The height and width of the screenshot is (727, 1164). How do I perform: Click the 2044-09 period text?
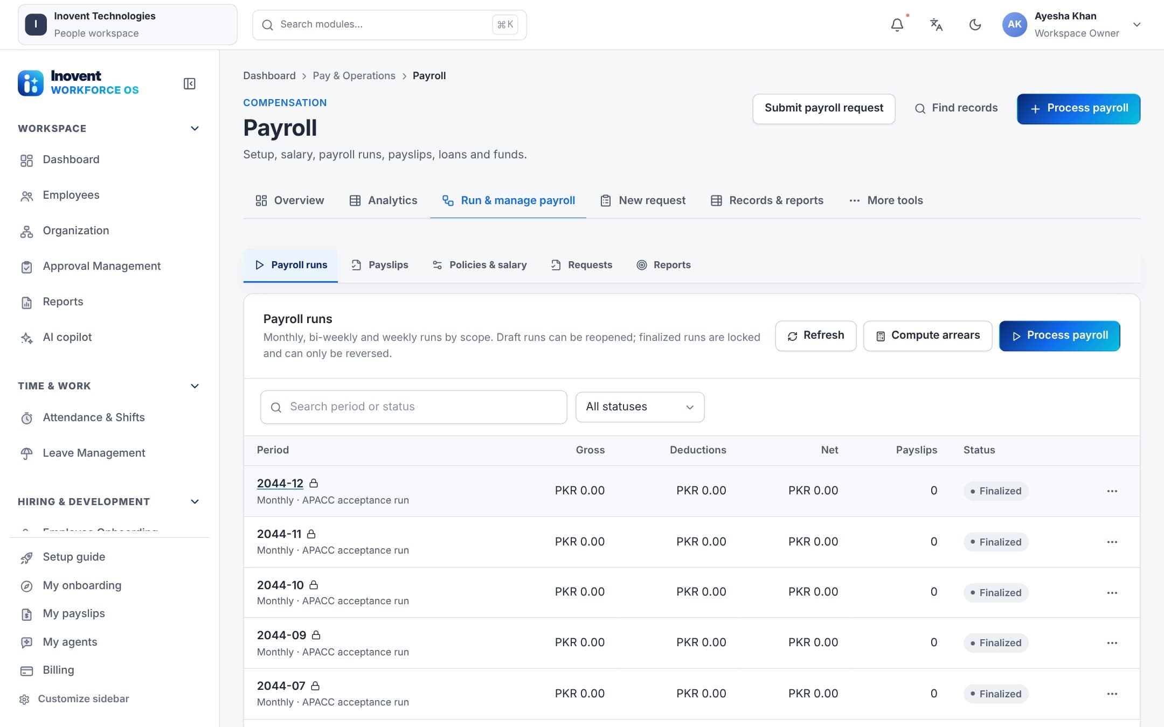(281, 636)
